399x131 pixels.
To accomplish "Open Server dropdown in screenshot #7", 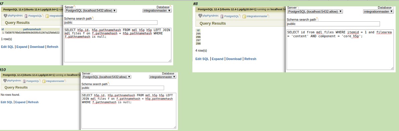I will tap(91, 11).
